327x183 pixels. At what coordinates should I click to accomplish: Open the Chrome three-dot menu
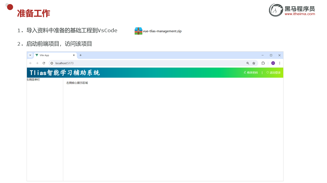point(280,63)
